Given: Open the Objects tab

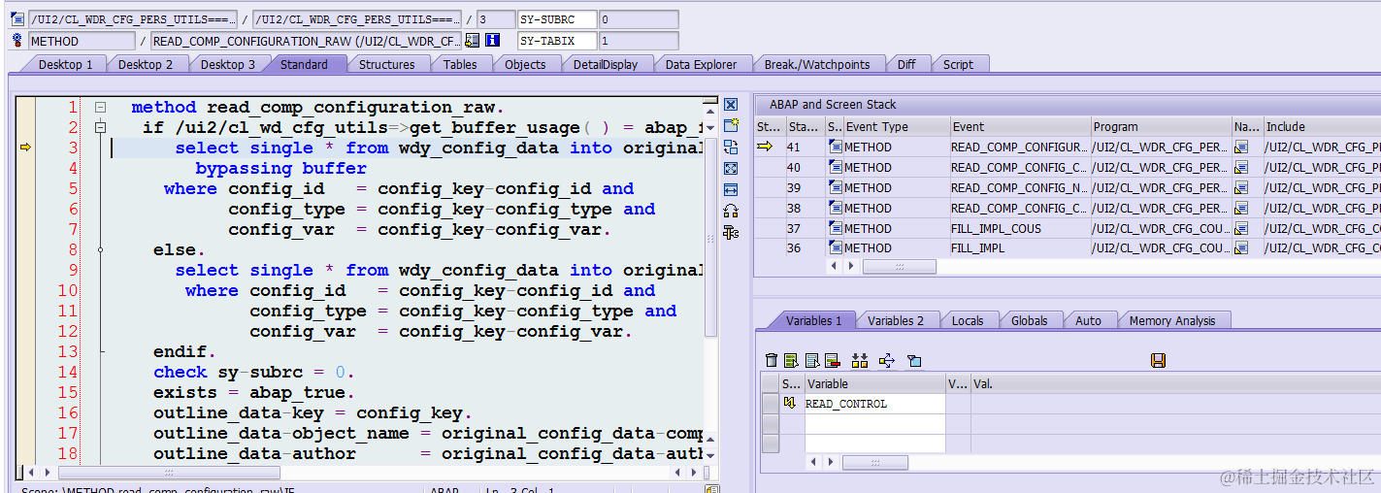Looking at the screenshot, I should [x=525, y=64].
